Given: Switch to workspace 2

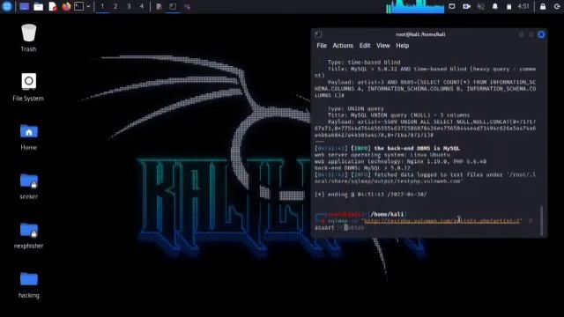Looking at the screenshot, I should (x=115, y=6).
